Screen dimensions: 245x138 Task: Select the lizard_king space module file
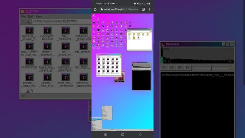(47, 65)
